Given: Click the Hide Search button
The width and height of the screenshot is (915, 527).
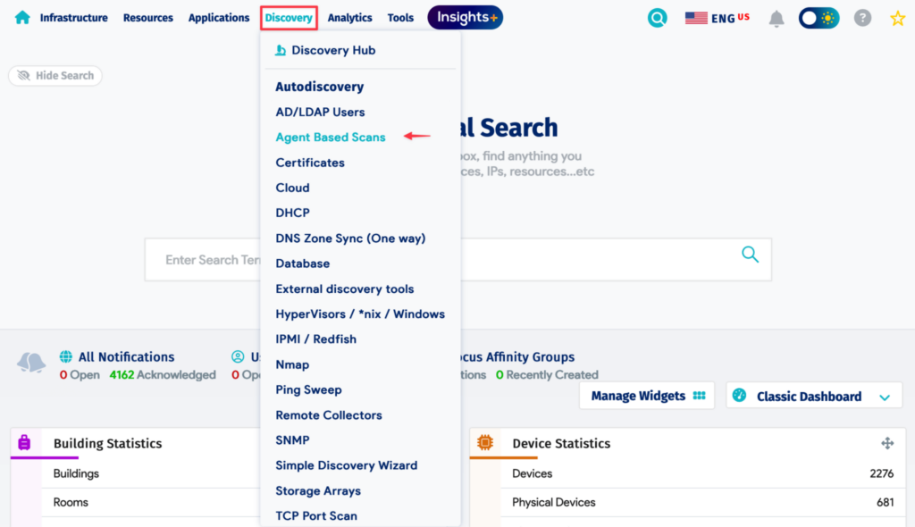Looking at the screenshot, I should [55, 75].
